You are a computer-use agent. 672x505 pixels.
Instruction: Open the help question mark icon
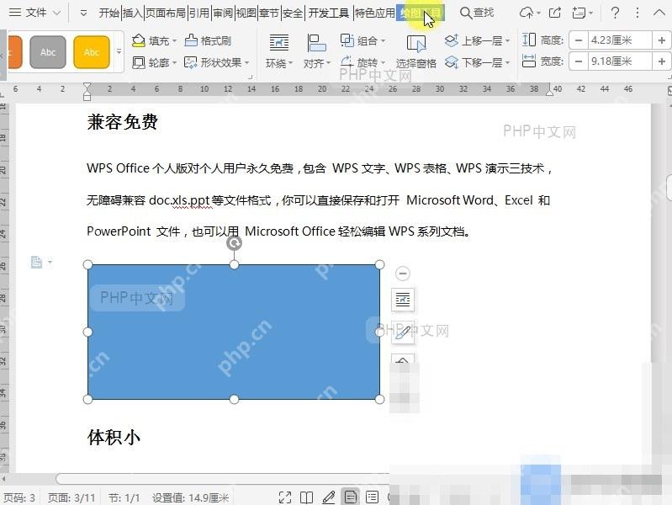[615, 13]
